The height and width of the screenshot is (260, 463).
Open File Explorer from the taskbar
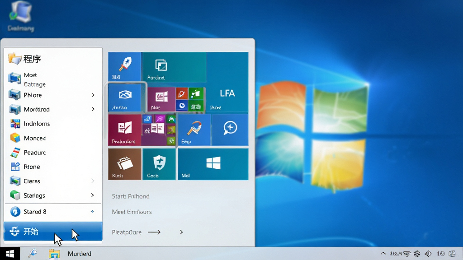(x=54, y=254)
